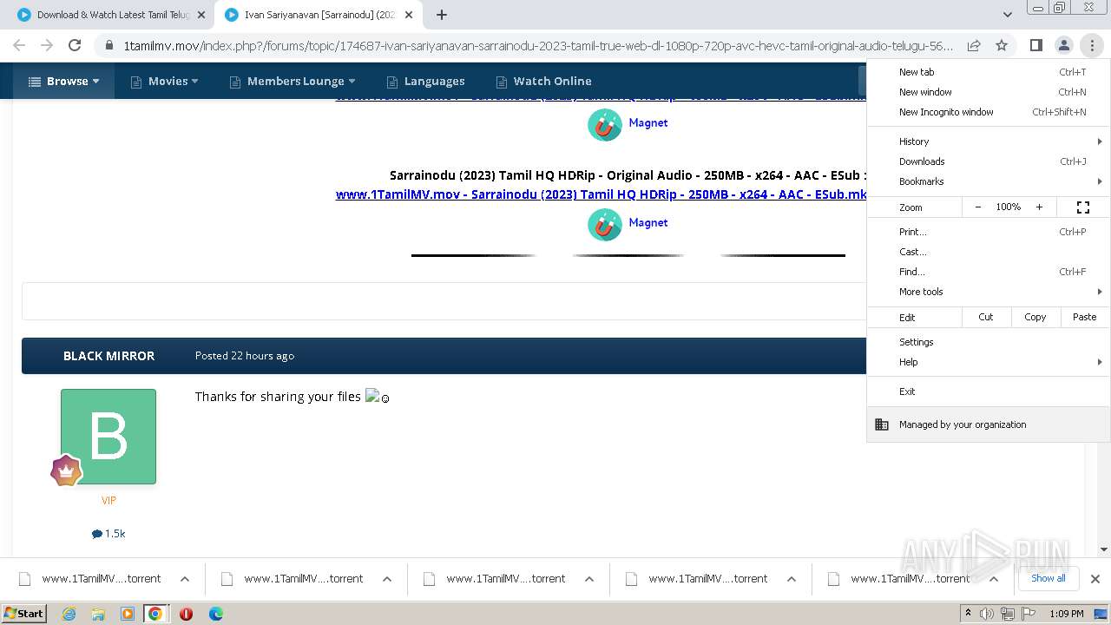1111x625 pixels.
Task: Click the Posted 22 hours ago timestamp
Action: (245, 356)
